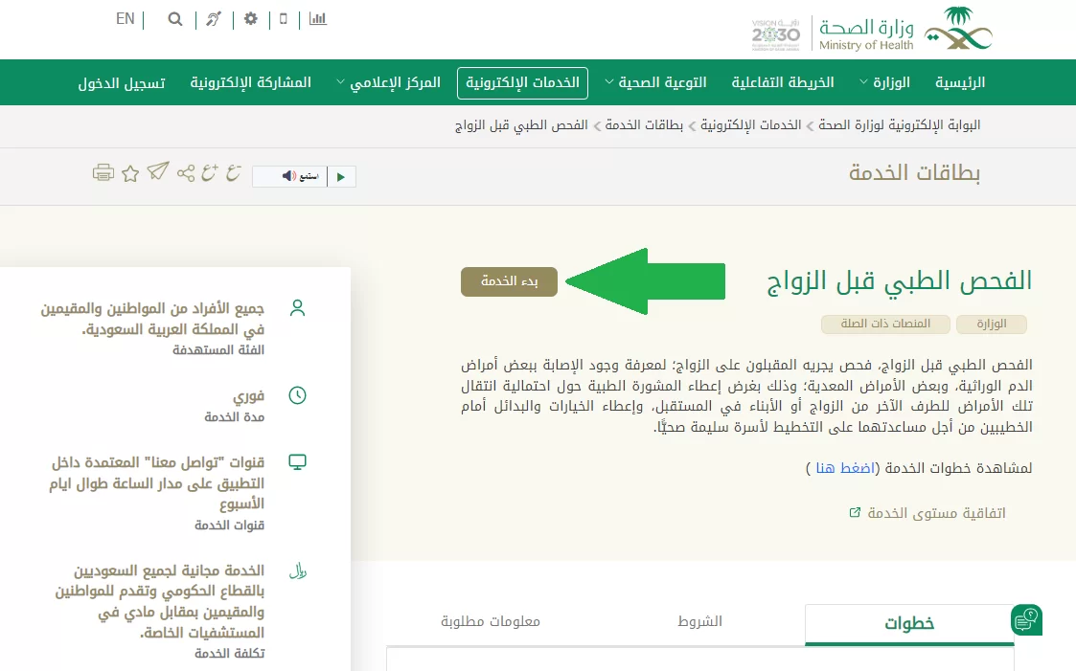Click the riyal icon for تكلفة الخدمة
Viewport: 1076px width, 671px height.
point(297,570)
